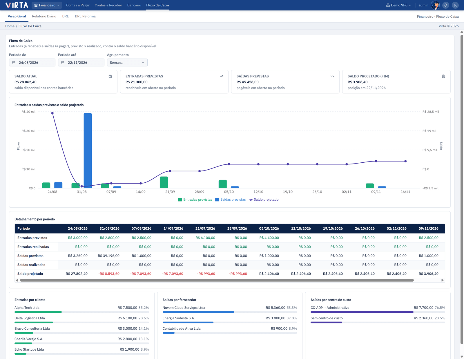The height and width of the screenshot is (359, 464).
Task: Click the Saldo Atual wallet icon
Action: pos(110,76)
